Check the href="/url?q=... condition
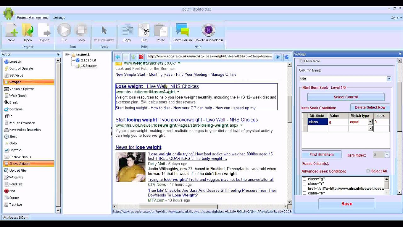 pos(304,188)
